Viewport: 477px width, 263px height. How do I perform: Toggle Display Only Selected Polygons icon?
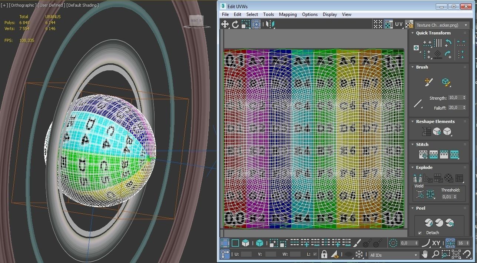coord(335,254)
